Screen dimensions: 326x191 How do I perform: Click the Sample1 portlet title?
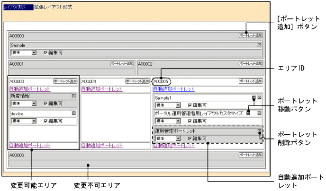click(163, 98)
